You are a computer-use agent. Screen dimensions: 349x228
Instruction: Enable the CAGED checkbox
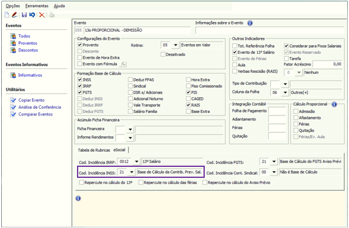coord(188,98)
